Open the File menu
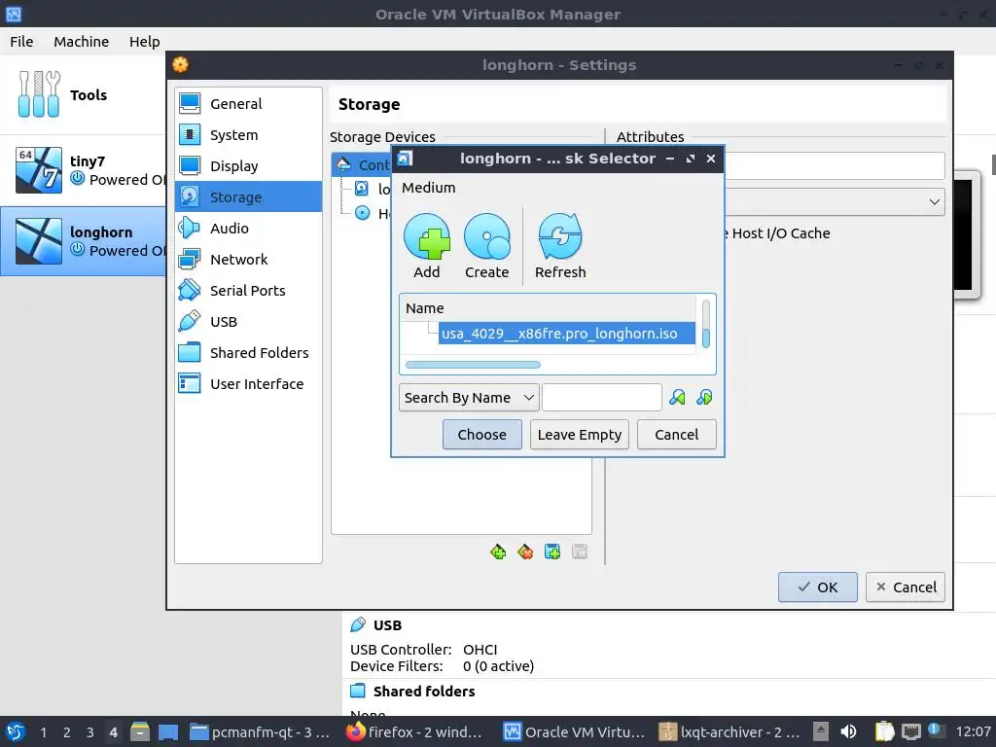Image resolution: width=996 pixels, height=747 pixels. click(21, 41)
